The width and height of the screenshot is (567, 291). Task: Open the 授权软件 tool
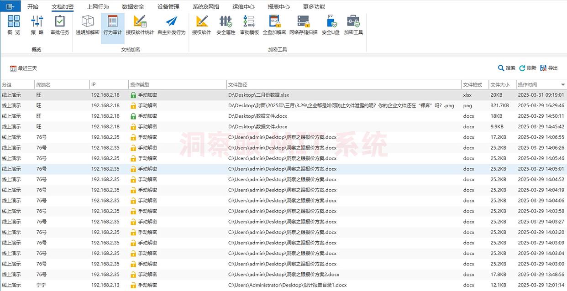point(201,25)
